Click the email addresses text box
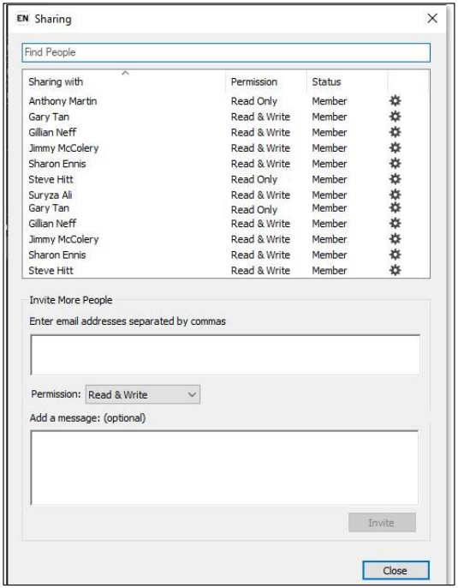Image resolution: width=458 pixels, height=588 pixels. [x=225, y=355]
